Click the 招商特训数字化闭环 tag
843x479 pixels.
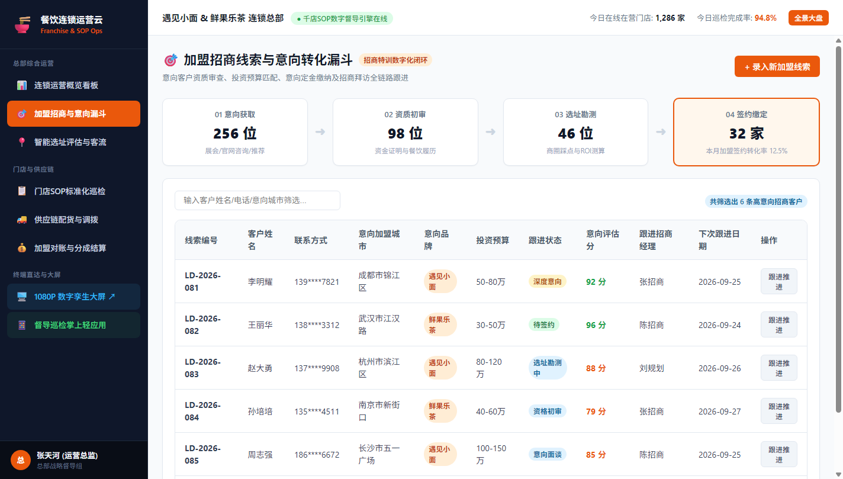click(x=395, y=60)
